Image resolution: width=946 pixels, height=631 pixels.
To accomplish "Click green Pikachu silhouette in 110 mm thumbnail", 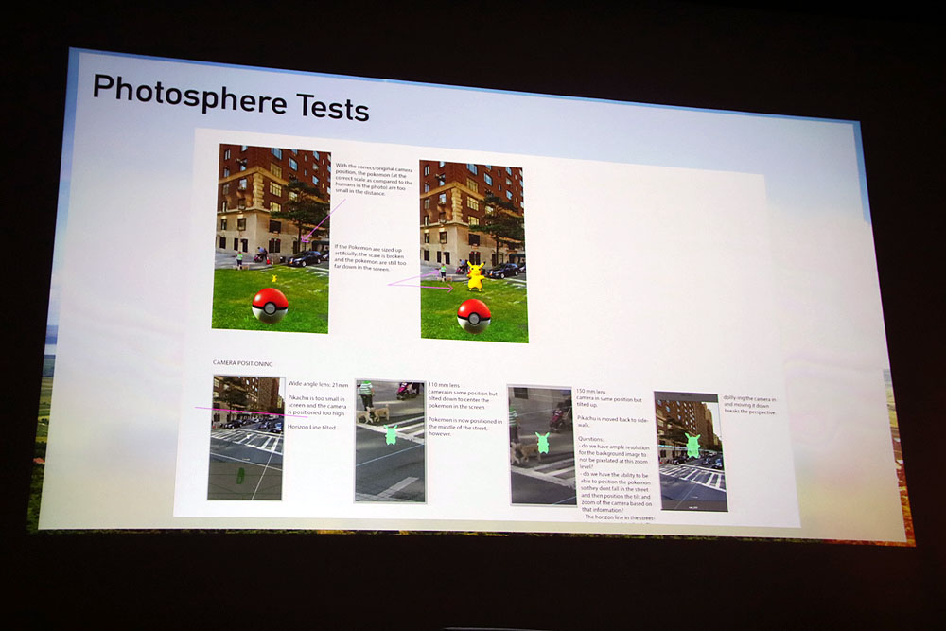I will coord(391,433).
